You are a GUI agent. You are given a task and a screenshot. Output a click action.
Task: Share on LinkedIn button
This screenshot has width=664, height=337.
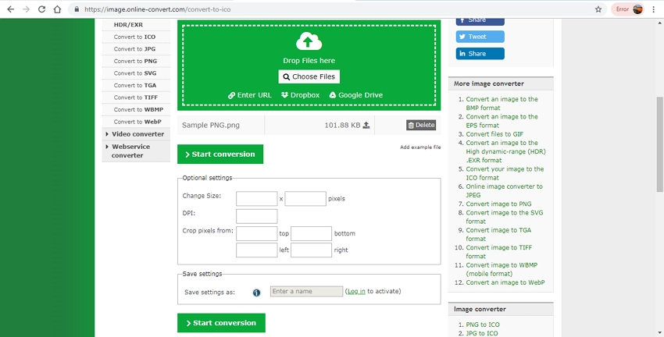(x=480, y=54)
